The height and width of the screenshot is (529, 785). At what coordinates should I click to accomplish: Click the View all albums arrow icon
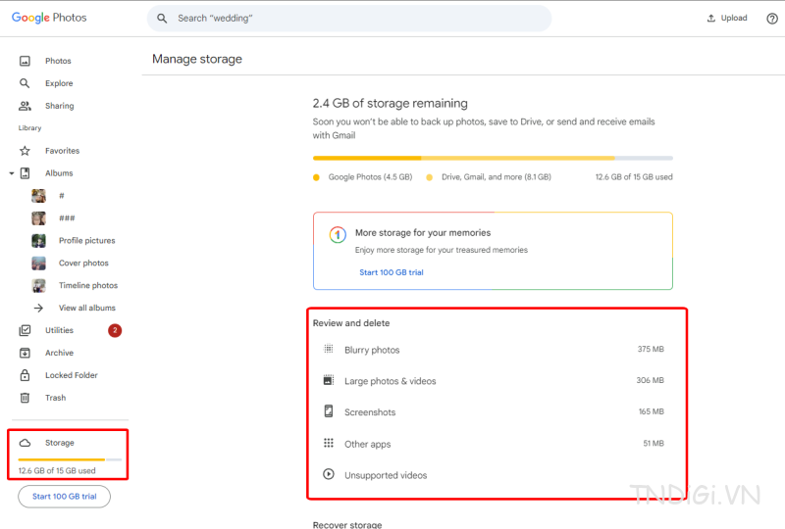point(38,308)
